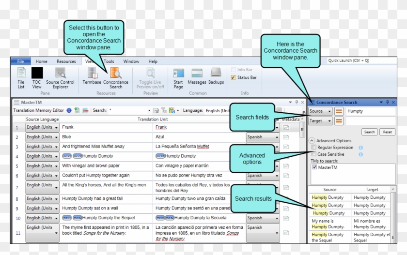Uncheck MasterTM in TMs to search
Viewport: 407px width, 255px height.
point(314,167)
